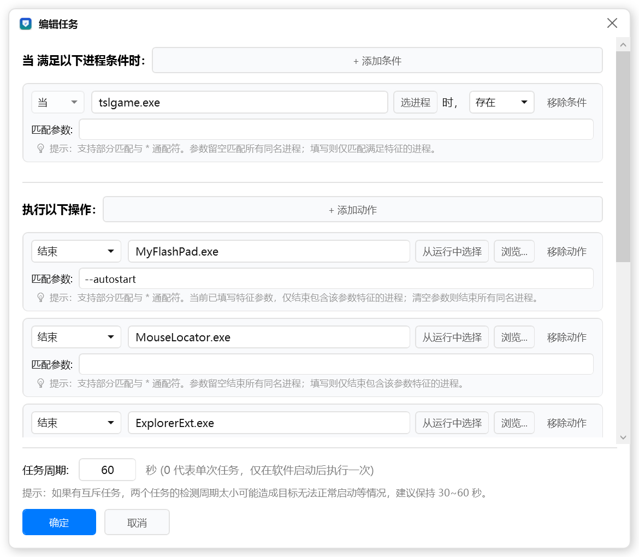Focus the 匹配参数 field under tslgame.exe
Screen dimensions: 639x557
336,129
